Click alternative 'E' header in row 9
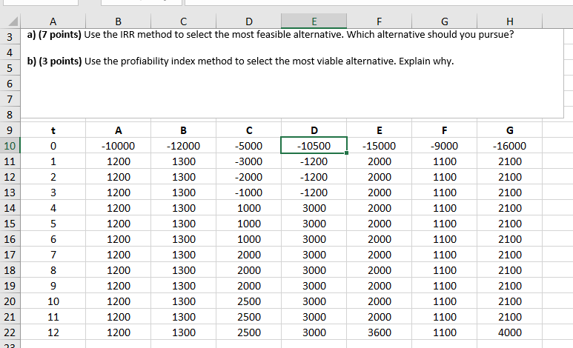 click(x=380, y=130)
